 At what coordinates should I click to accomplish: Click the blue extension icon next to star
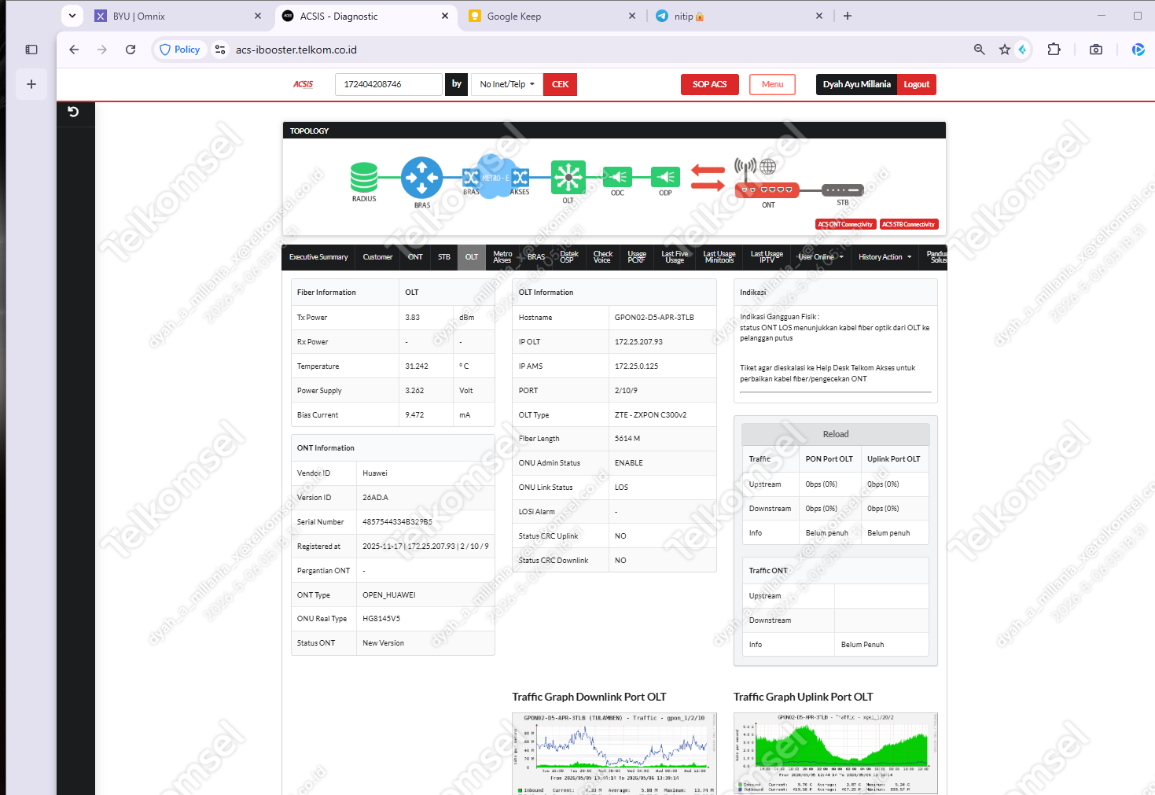point(1022,50)
